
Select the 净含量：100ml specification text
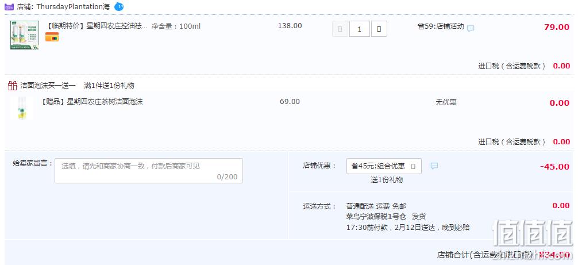pyautogui.click(x=176, y=26)
